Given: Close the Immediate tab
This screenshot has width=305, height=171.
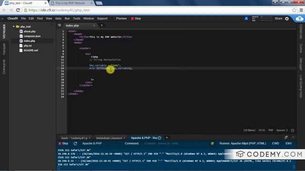Looking at the screenshot, I should (x=124, y=138).
